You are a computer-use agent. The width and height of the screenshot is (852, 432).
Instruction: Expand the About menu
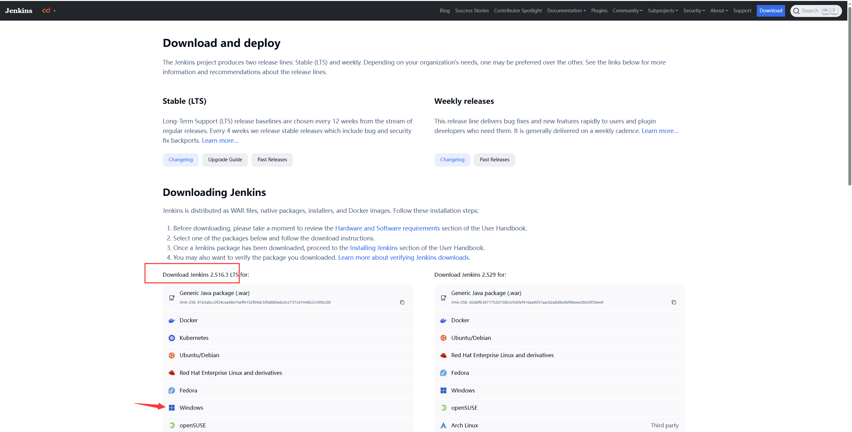click(x=719, y=11)
